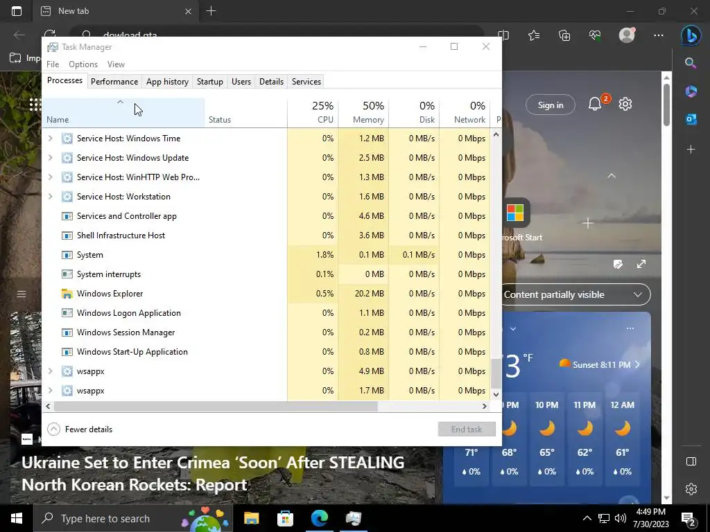Screen dimensions: 710x532
Task: Expand Service Host: WinHTTP Web Pro... row
Action: pos(50,177)
